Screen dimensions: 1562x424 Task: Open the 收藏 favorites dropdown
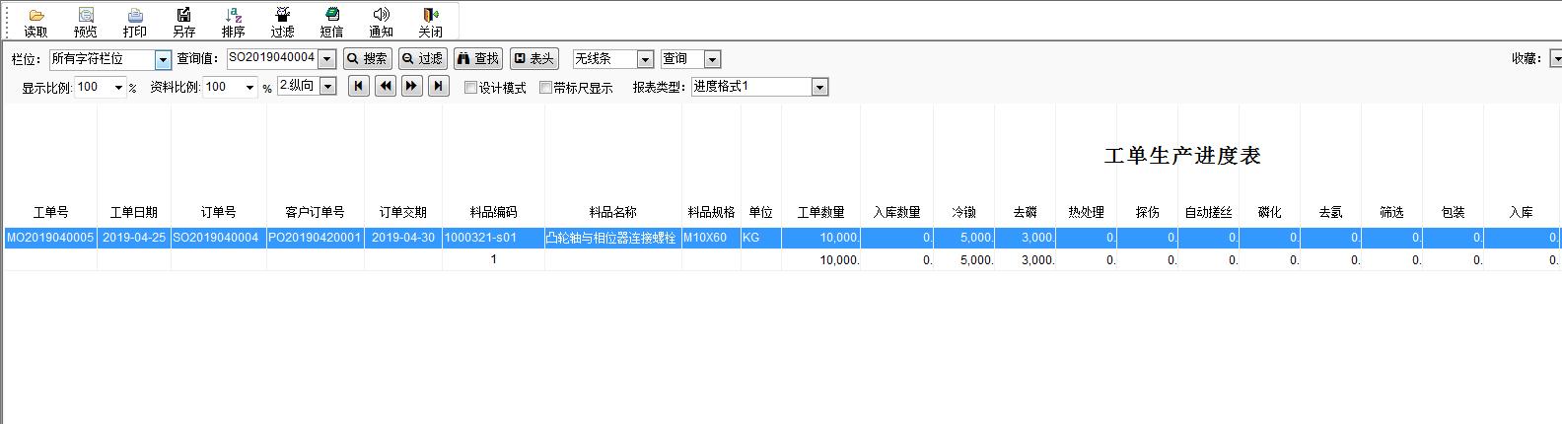tap(1555, 59)
